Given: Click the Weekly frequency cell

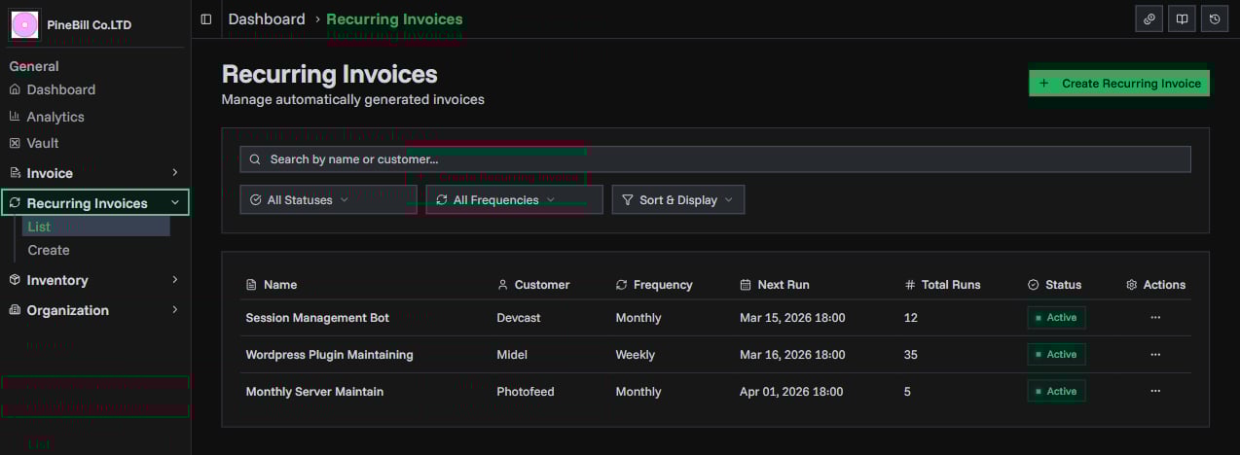Looking at the screenshot, I should click(636, 355).
